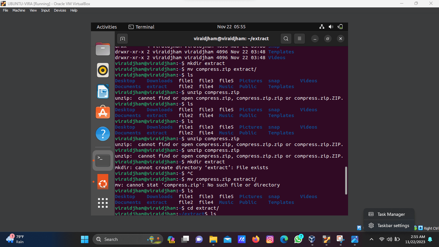Viewport: 439px width, 247px height.
Task: Launch Firefox from Windows taskbar
Action: point(256,239)
